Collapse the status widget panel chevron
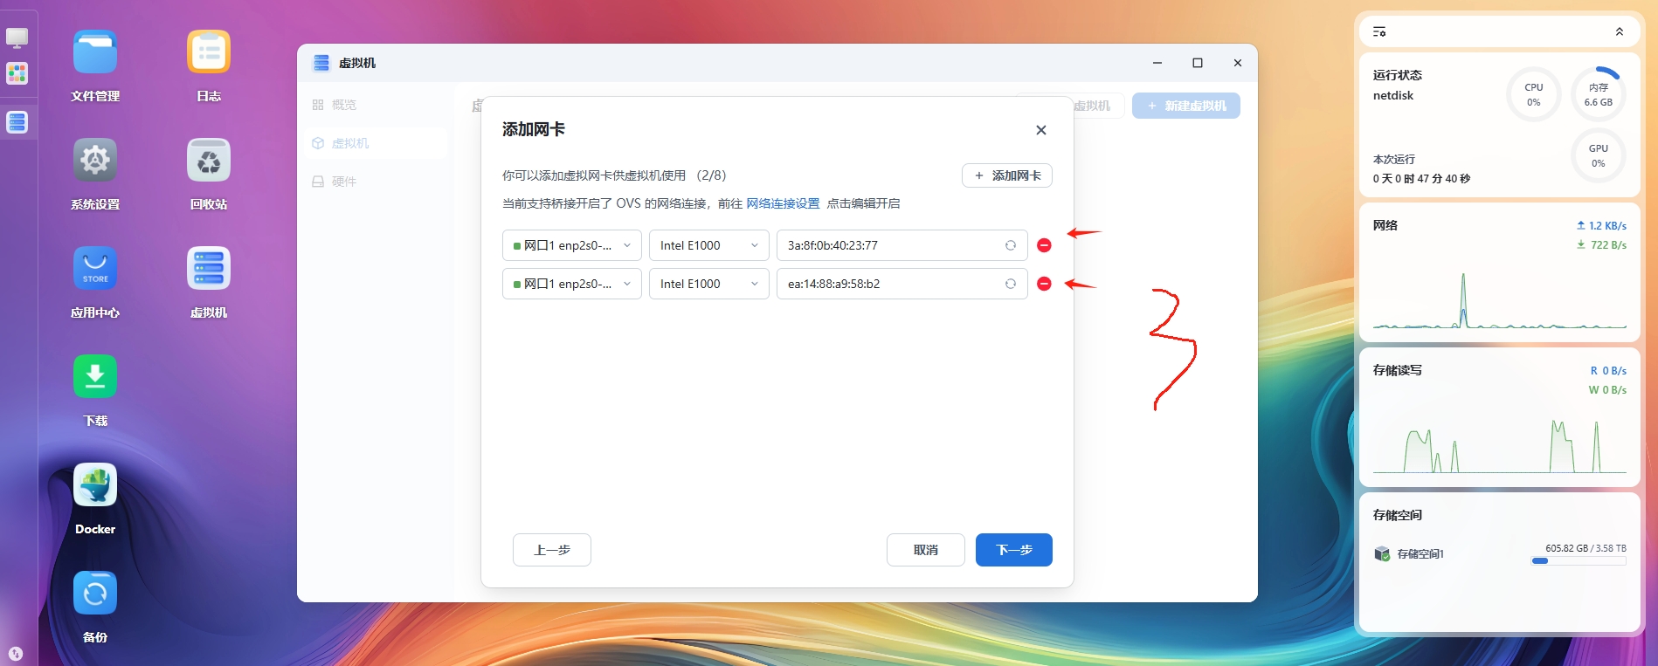The image size is (1658, 666). (x=1619, y=31)
